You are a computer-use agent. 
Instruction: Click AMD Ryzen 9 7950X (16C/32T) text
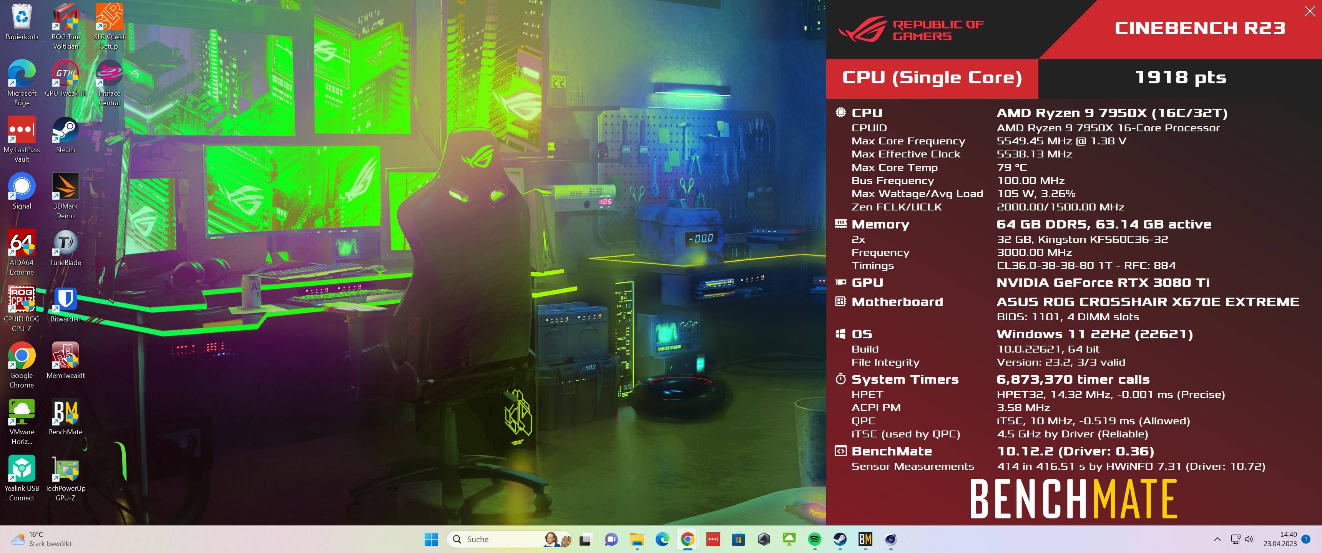[1111, 113]
